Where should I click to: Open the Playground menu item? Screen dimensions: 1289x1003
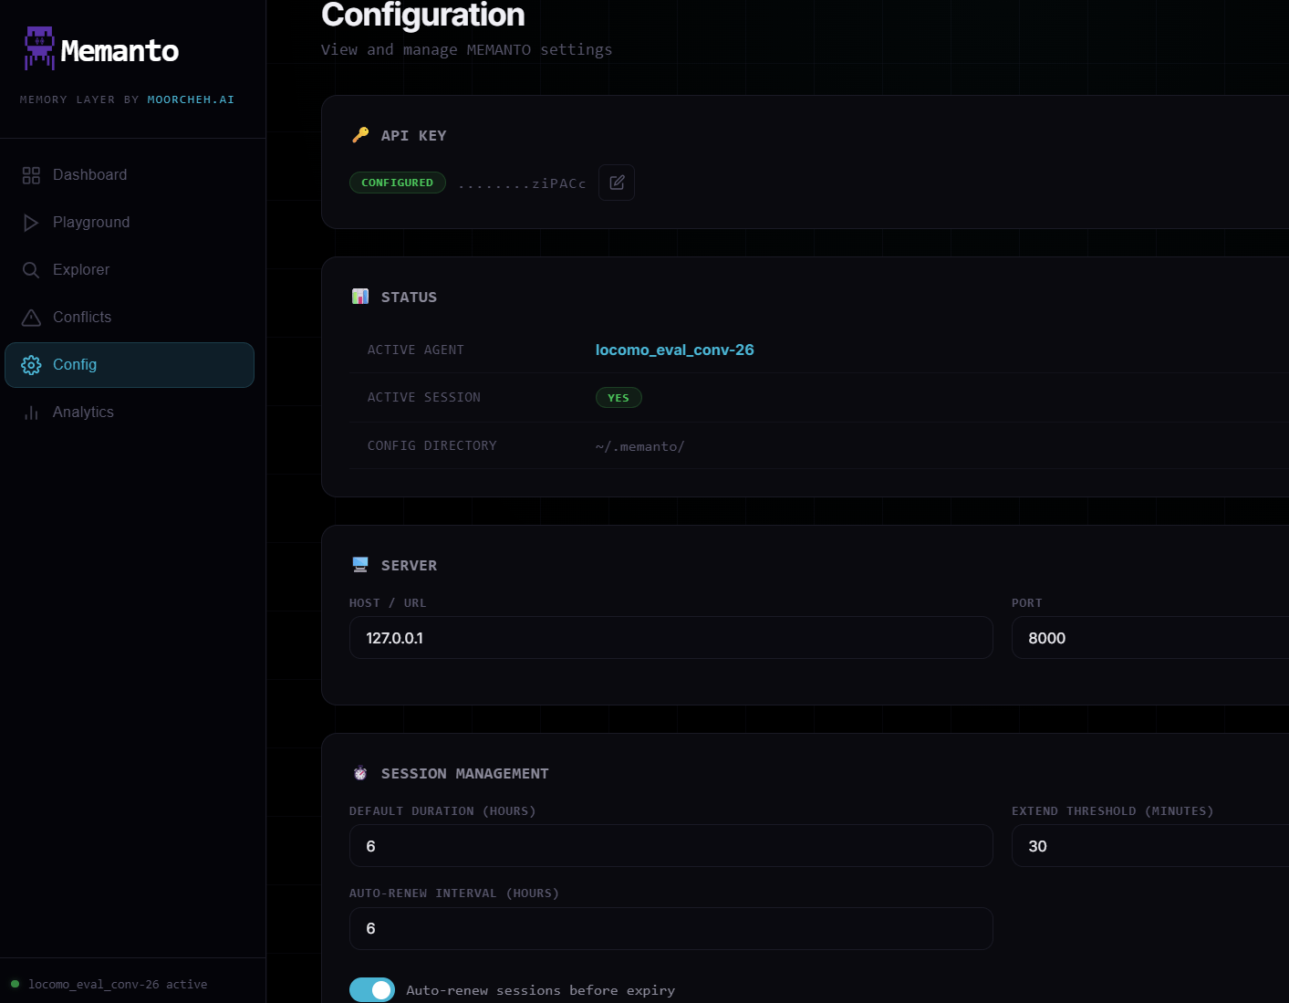point(130,223)
